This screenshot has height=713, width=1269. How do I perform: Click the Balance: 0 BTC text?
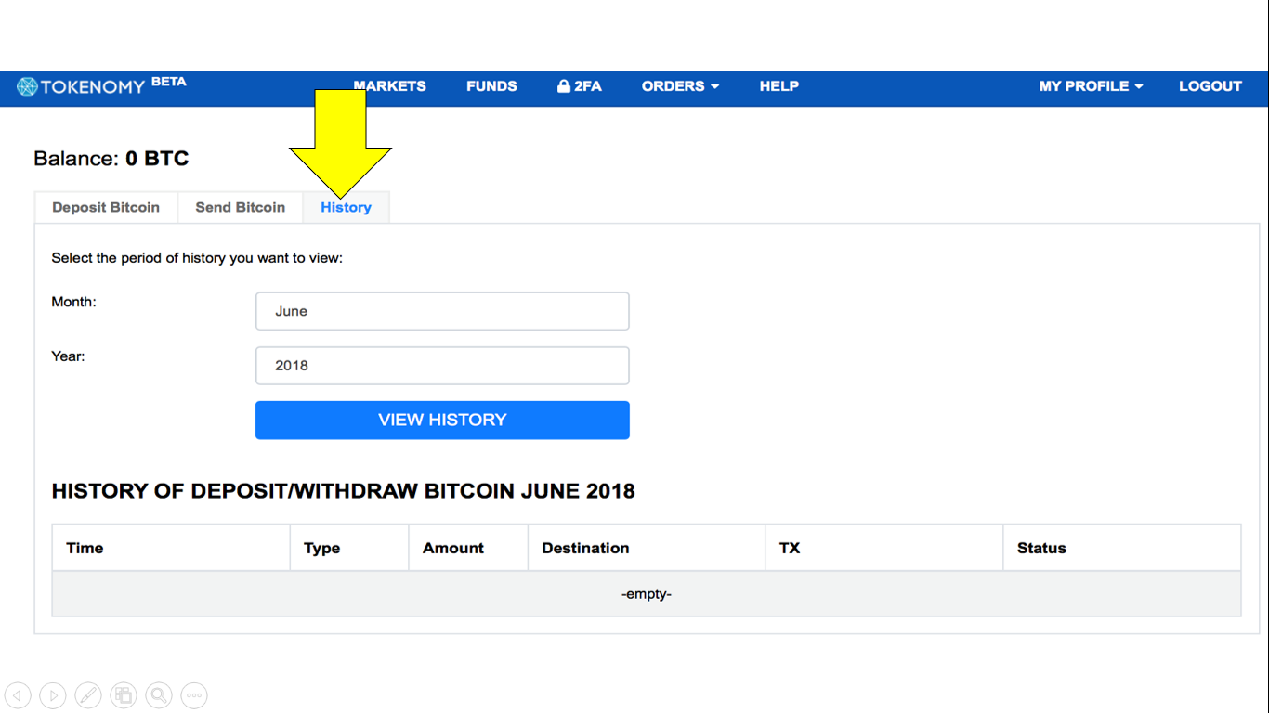[111, 159]
